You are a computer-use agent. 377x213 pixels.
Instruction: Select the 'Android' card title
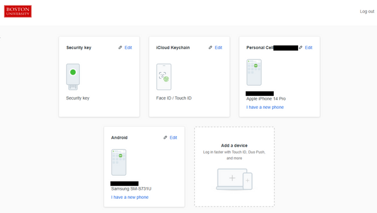tap(119, 137)
